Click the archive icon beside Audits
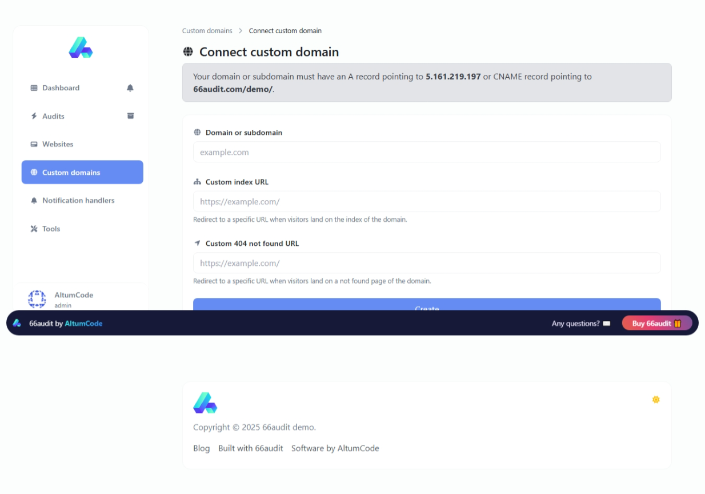The image size is (705, 494). tap(130, 116)
